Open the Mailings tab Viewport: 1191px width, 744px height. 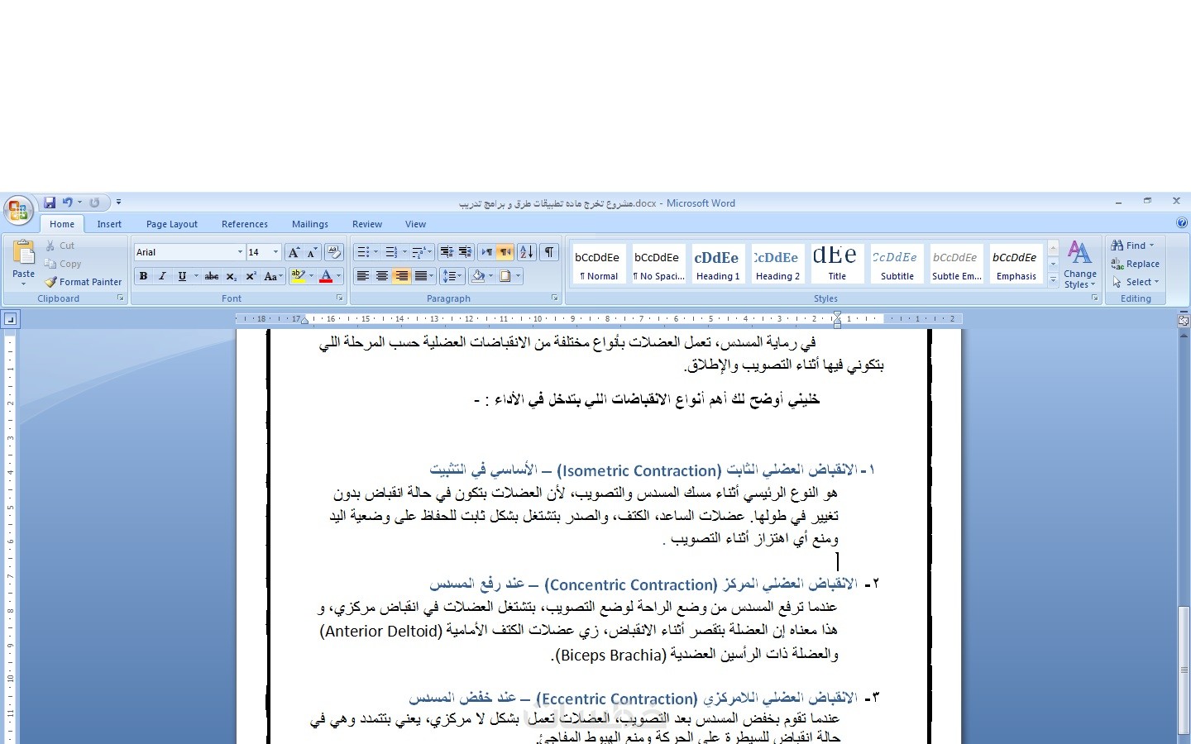[x=310, y=224]
